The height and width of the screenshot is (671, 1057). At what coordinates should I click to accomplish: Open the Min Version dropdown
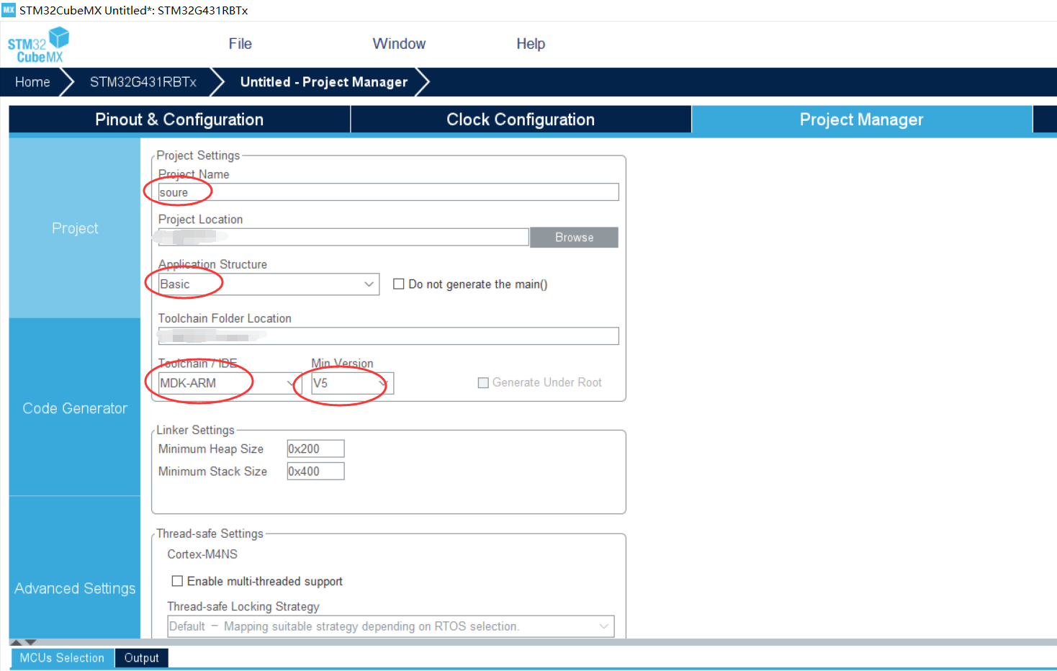pos(352,383)
